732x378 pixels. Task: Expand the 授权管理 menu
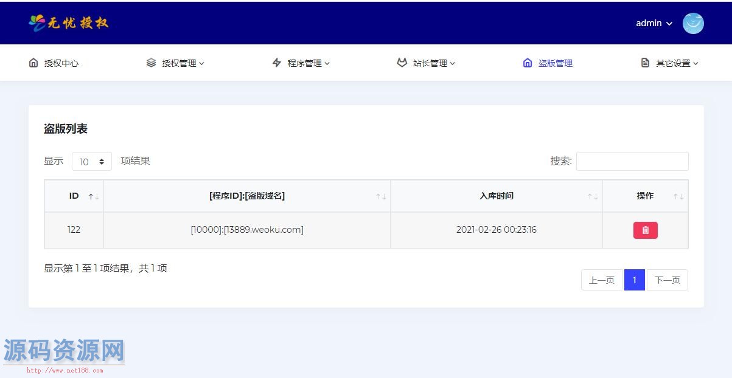(x=175, y=63)
